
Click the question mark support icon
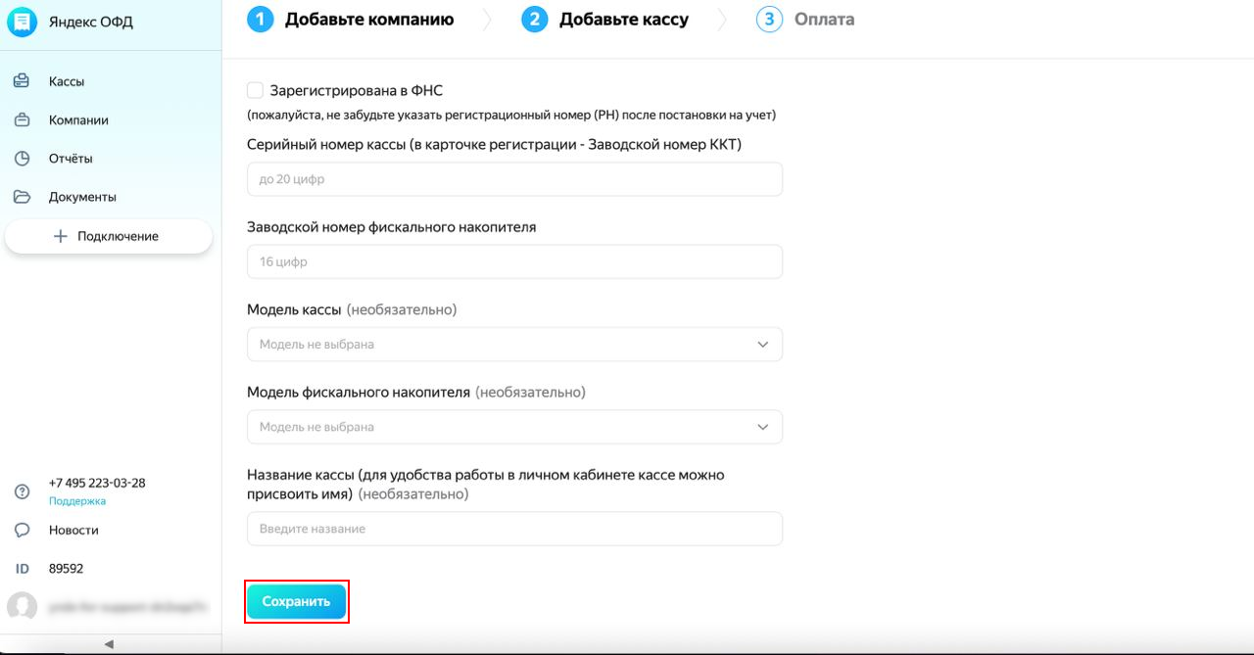pyautogui.click(x=22, y=491)
